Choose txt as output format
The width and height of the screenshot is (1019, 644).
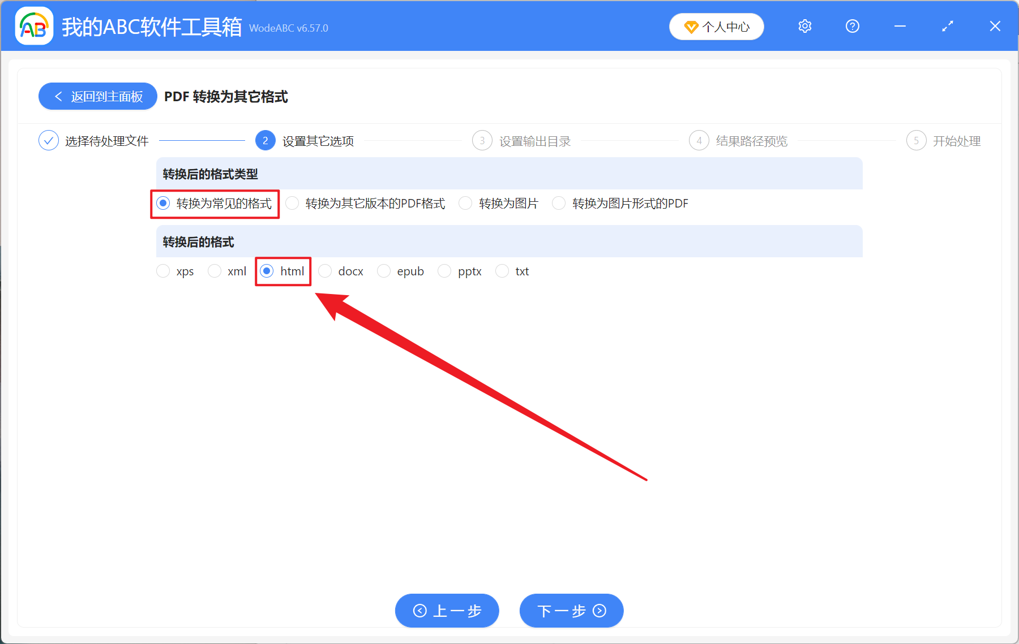[502, 271]
